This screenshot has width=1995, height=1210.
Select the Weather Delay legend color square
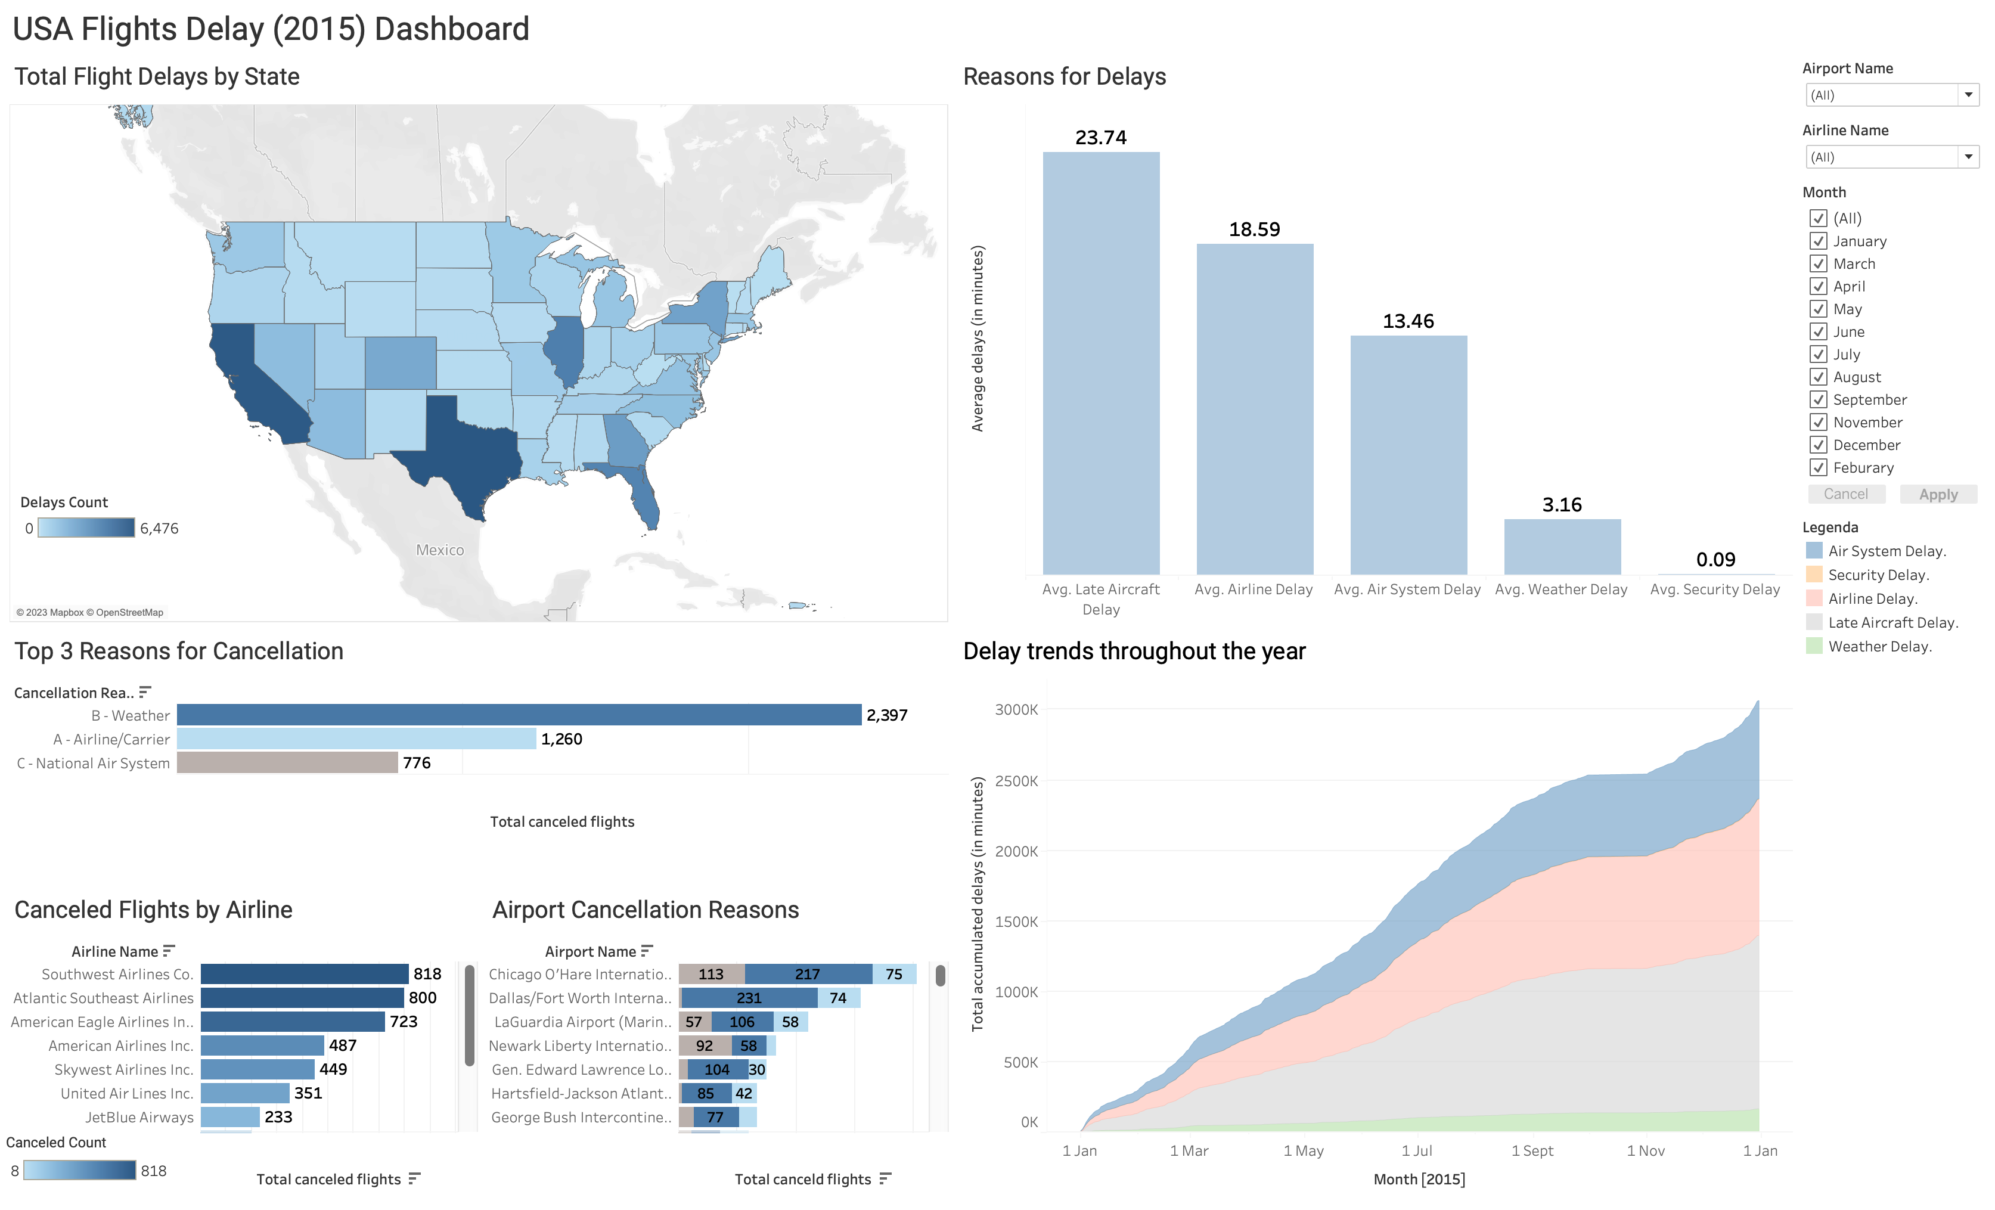[1814, 646]
